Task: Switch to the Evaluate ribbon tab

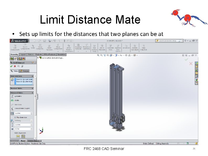Action: 39,55
